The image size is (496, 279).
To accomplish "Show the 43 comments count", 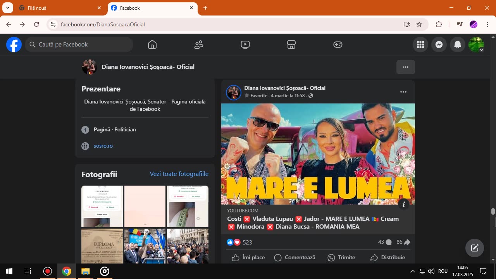I will pos(385,242).
